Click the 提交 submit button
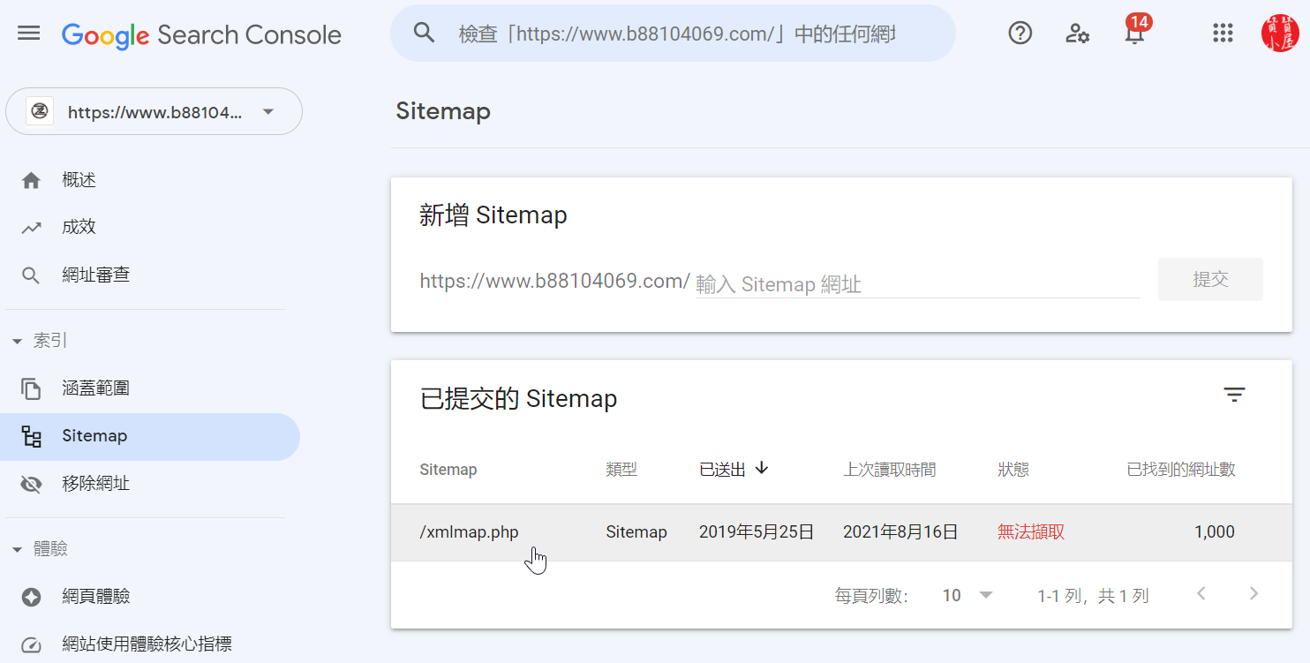 click(1210, 279)
